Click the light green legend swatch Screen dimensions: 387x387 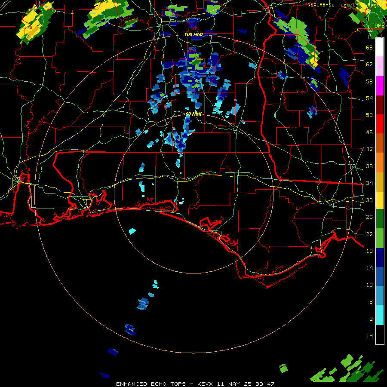click(x=380, y=238)
